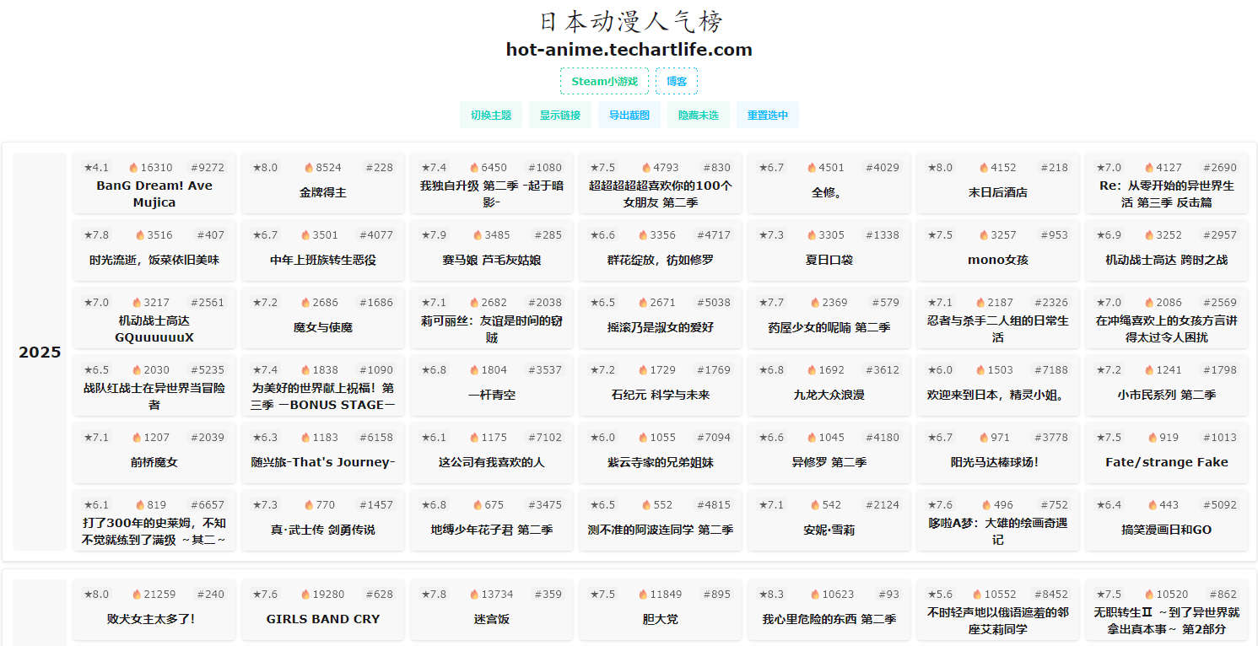This screenshot has height=646, width=1258.
Task: Click the mono女孩 title
Action: click(x=998, y=260)
